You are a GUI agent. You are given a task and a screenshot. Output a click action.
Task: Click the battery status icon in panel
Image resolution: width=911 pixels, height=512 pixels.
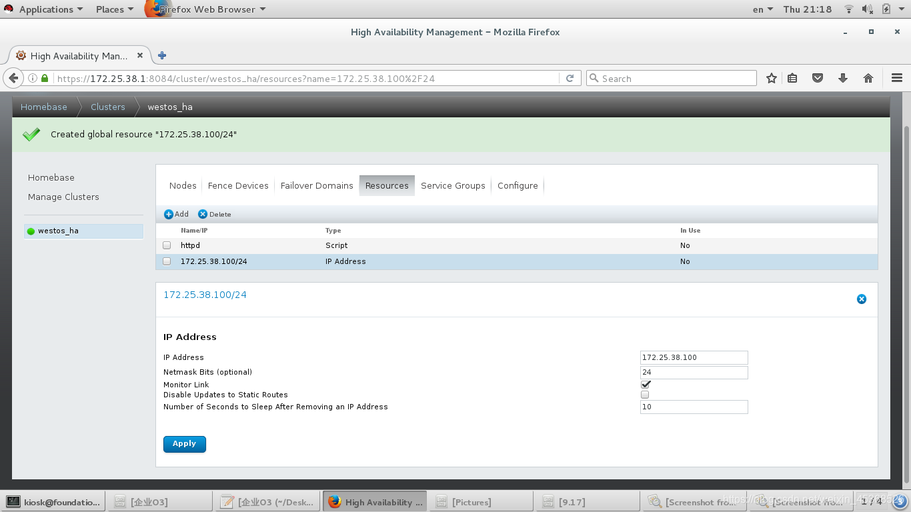[886, 9]
